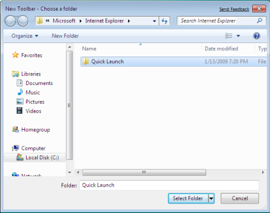Select the Quick Launch folder row
270x213 pixels.
[x=174, y=61]
